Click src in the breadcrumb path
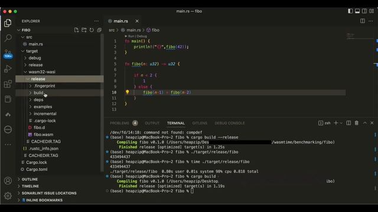378x212 pixels. click(x=112, y=30)
